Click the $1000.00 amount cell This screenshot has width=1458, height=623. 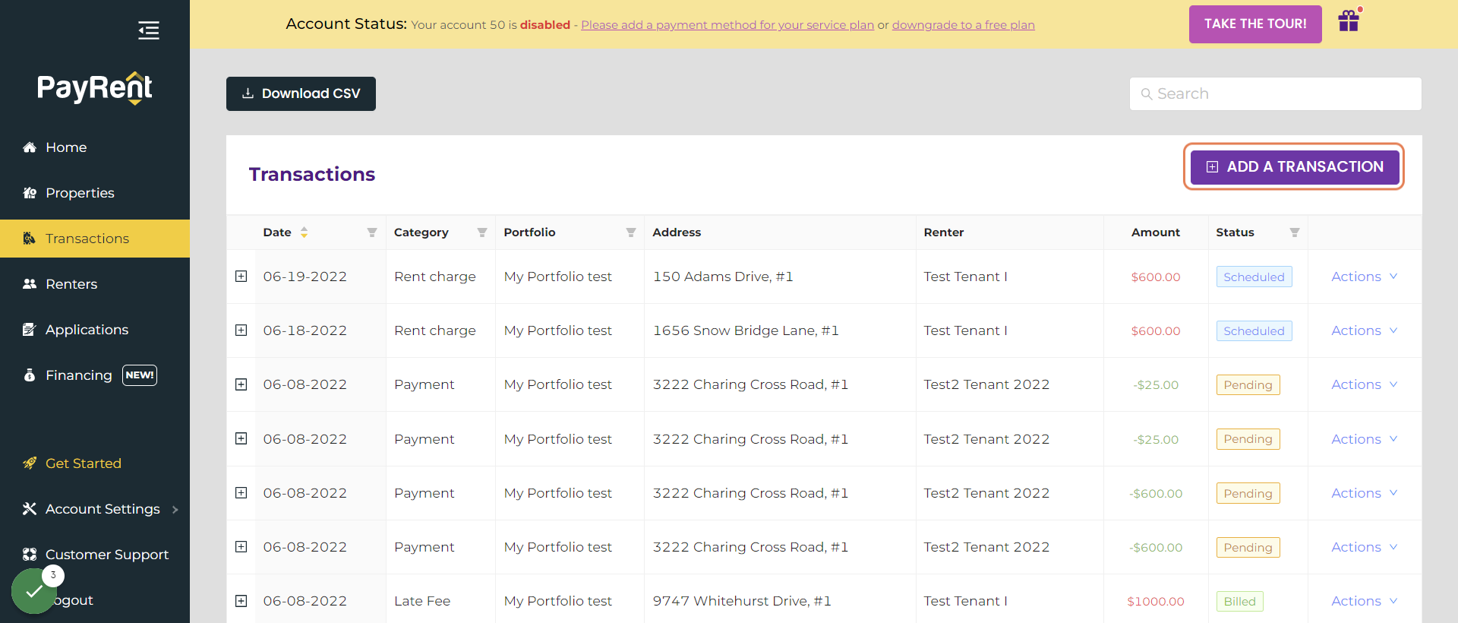coord(1156,601)
